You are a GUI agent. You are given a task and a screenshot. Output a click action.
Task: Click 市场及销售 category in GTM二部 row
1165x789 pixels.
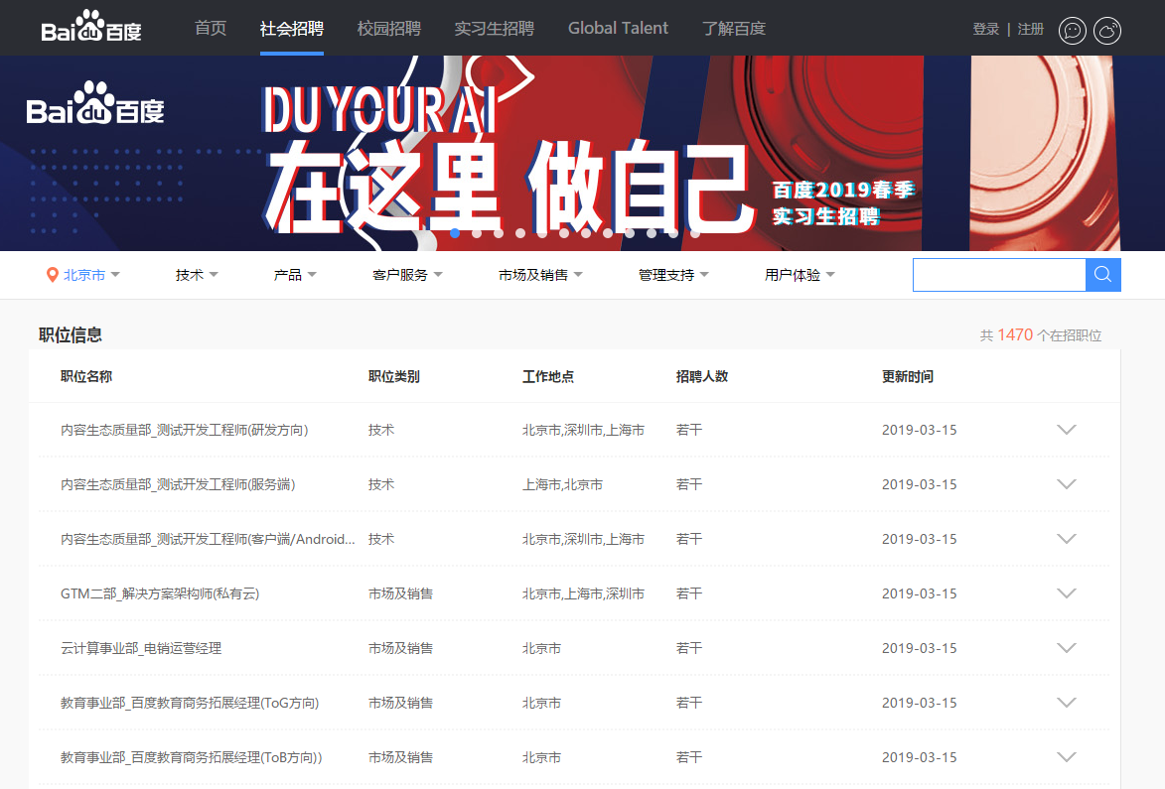click(x=400, y=593)
